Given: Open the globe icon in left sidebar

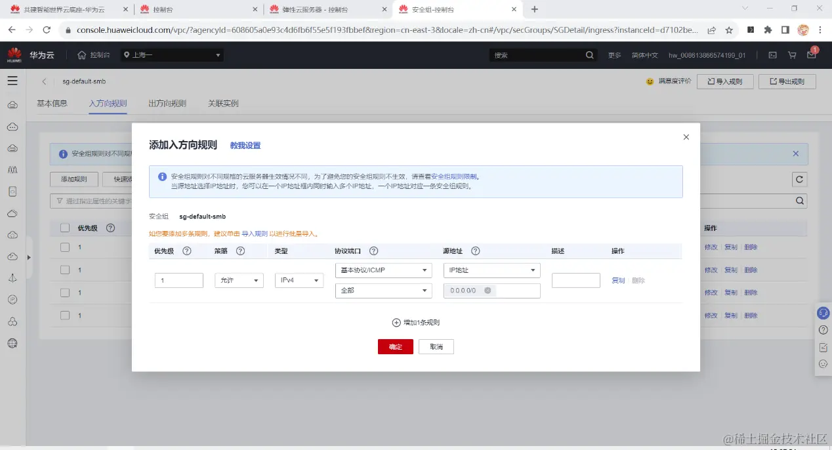Looking at the screenshot, I should pos(12,342).
